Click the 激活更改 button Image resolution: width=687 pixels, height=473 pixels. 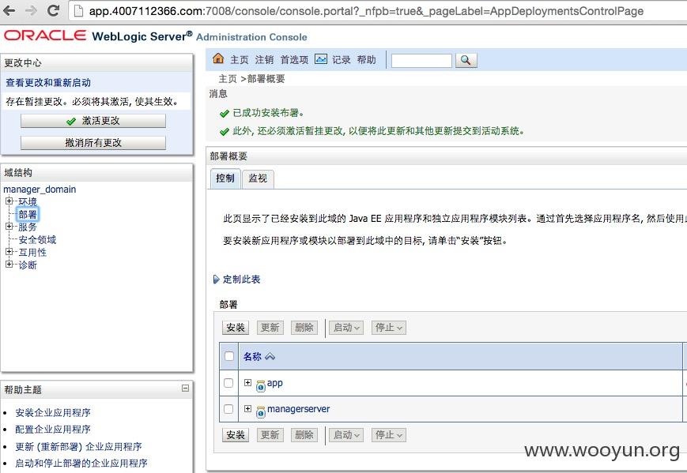point(93,121)
